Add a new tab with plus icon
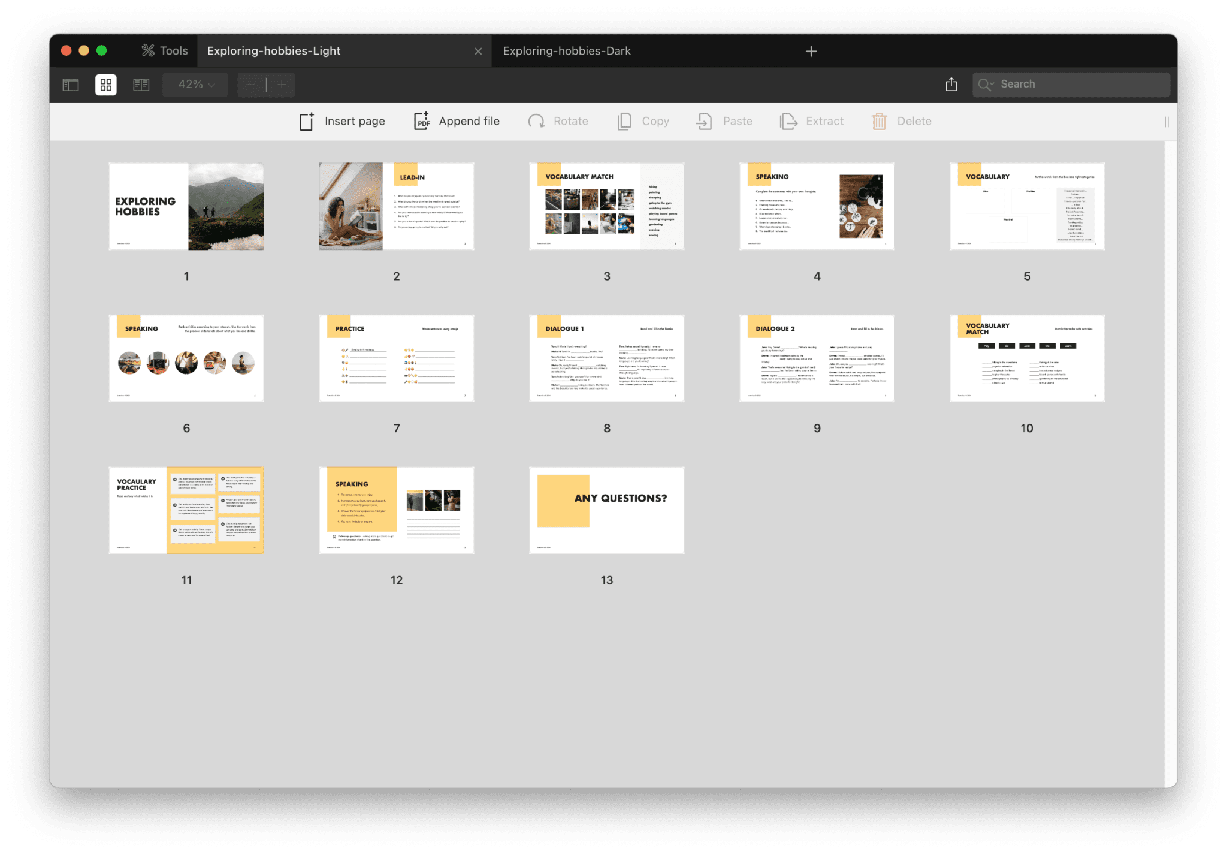 (811, 52)
